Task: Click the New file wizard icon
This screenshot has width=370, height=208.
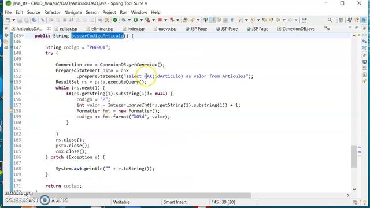Action: point(8,20)
